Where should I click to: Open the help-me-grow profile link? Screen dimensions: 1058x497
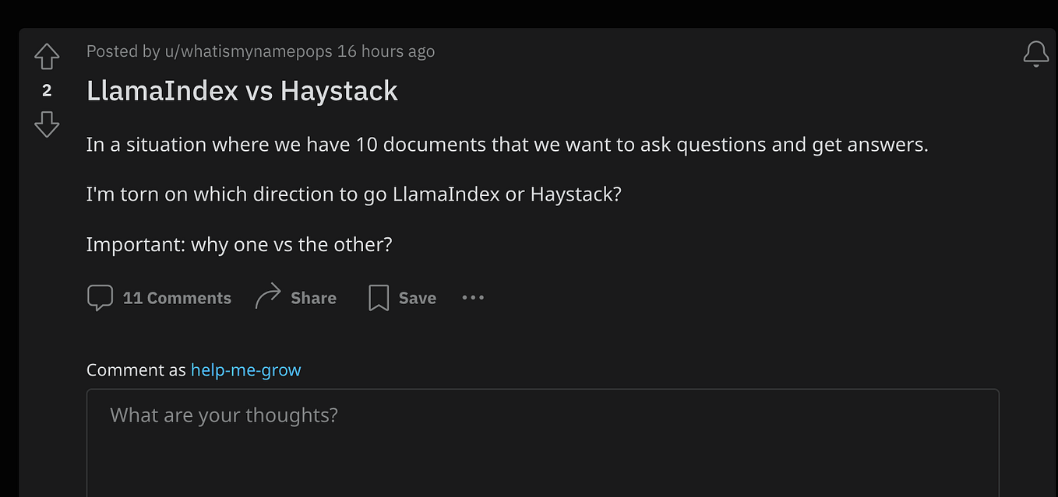coord(245,369)
